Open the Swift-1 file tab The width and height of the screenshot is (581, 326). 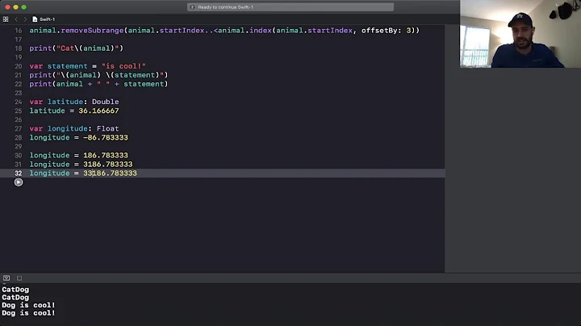pos(44,19)
